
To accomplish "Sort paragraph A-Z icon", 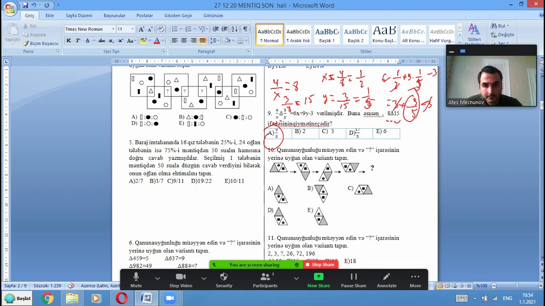I will pos(234,29).
